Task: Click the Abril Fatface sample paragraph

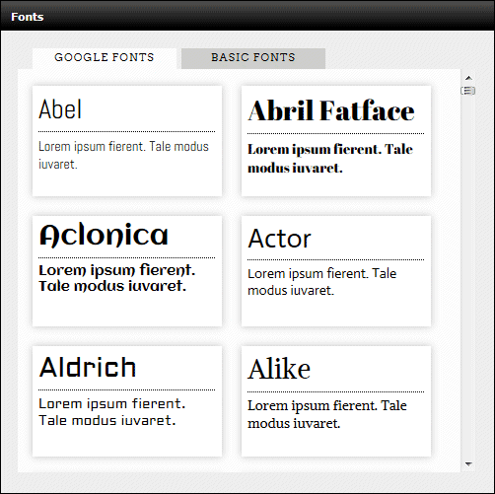Action: pos(330,159)
